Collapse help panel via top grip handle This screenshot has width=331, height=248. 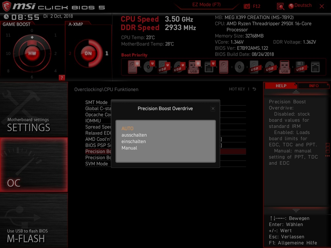coord(296,92)
